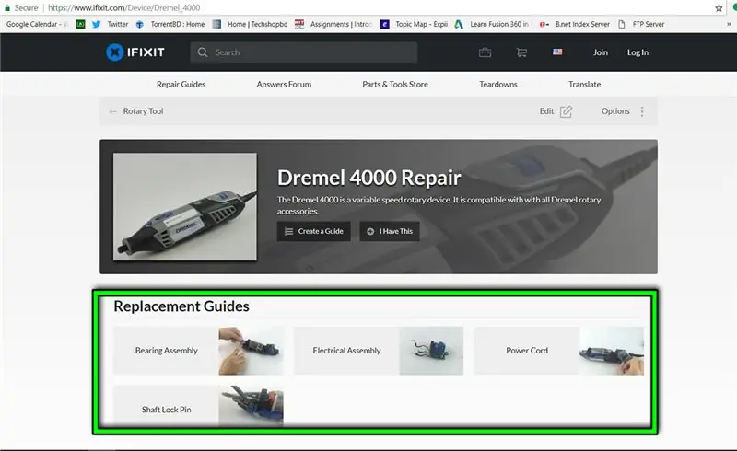Open the Translate menu
Image resolution: width=737 pixels, height=451 pixels.
coord(584,84)
